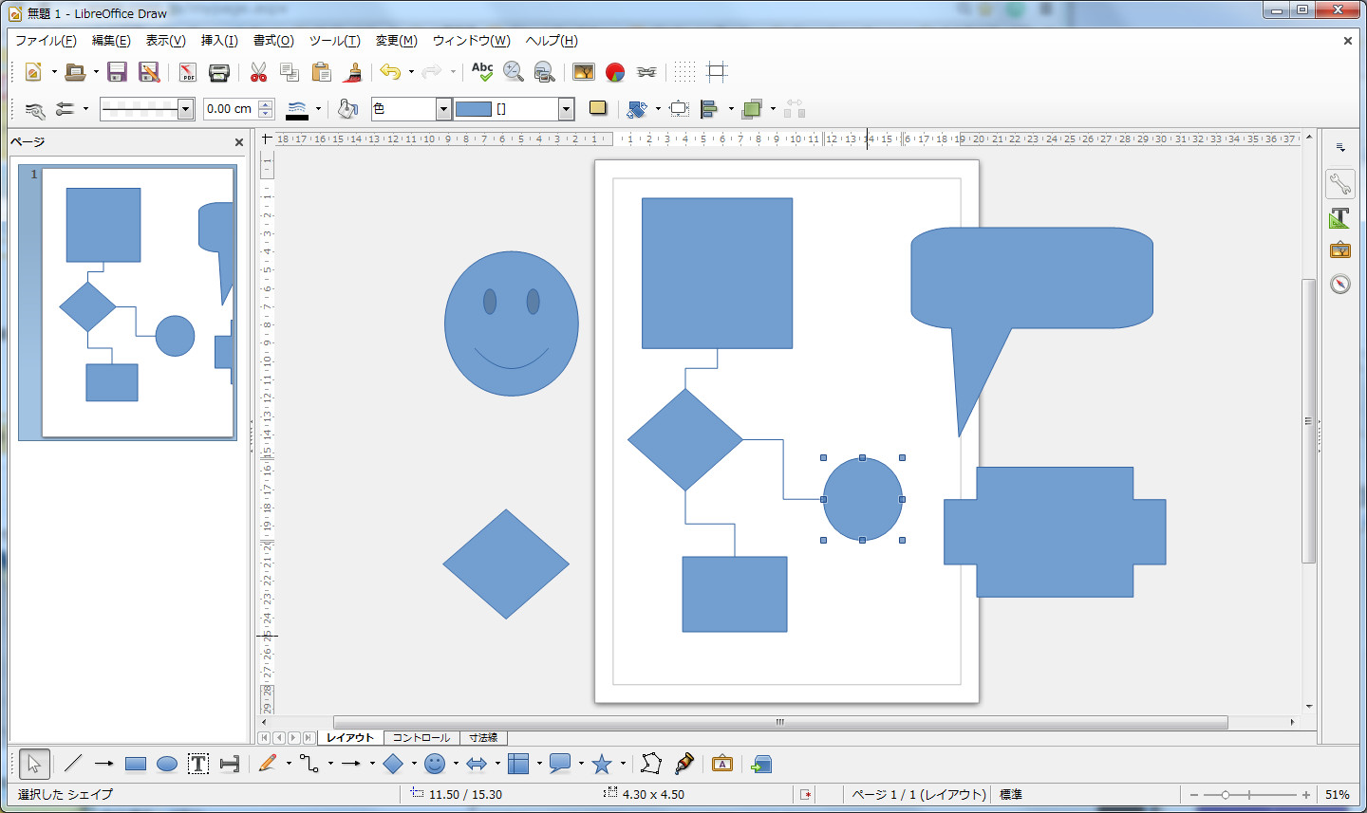Viewport: 1367px width, 813px height.
Task: Click the Print icon
Action: [219, 72]
